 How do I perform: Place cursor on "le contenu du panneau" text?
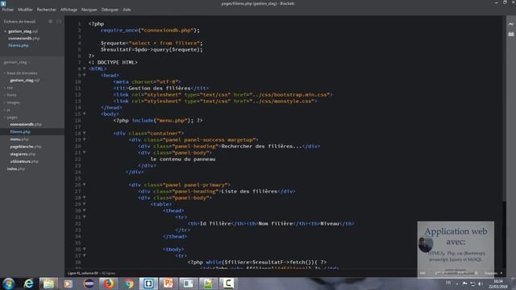tap(183, 159)
